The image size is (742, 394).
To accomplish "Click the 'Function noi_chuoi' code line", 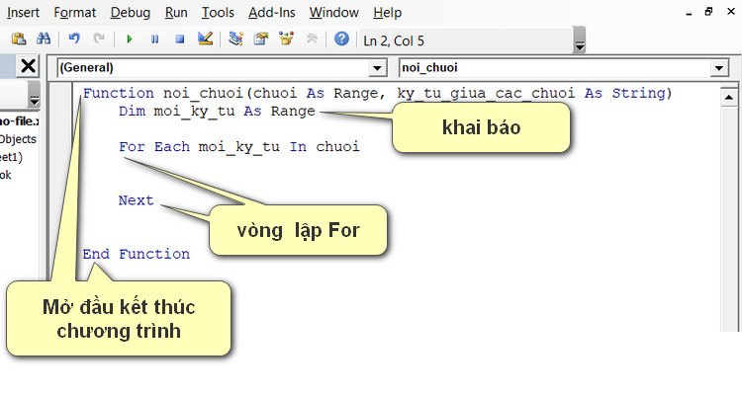I will click(378, 93).
